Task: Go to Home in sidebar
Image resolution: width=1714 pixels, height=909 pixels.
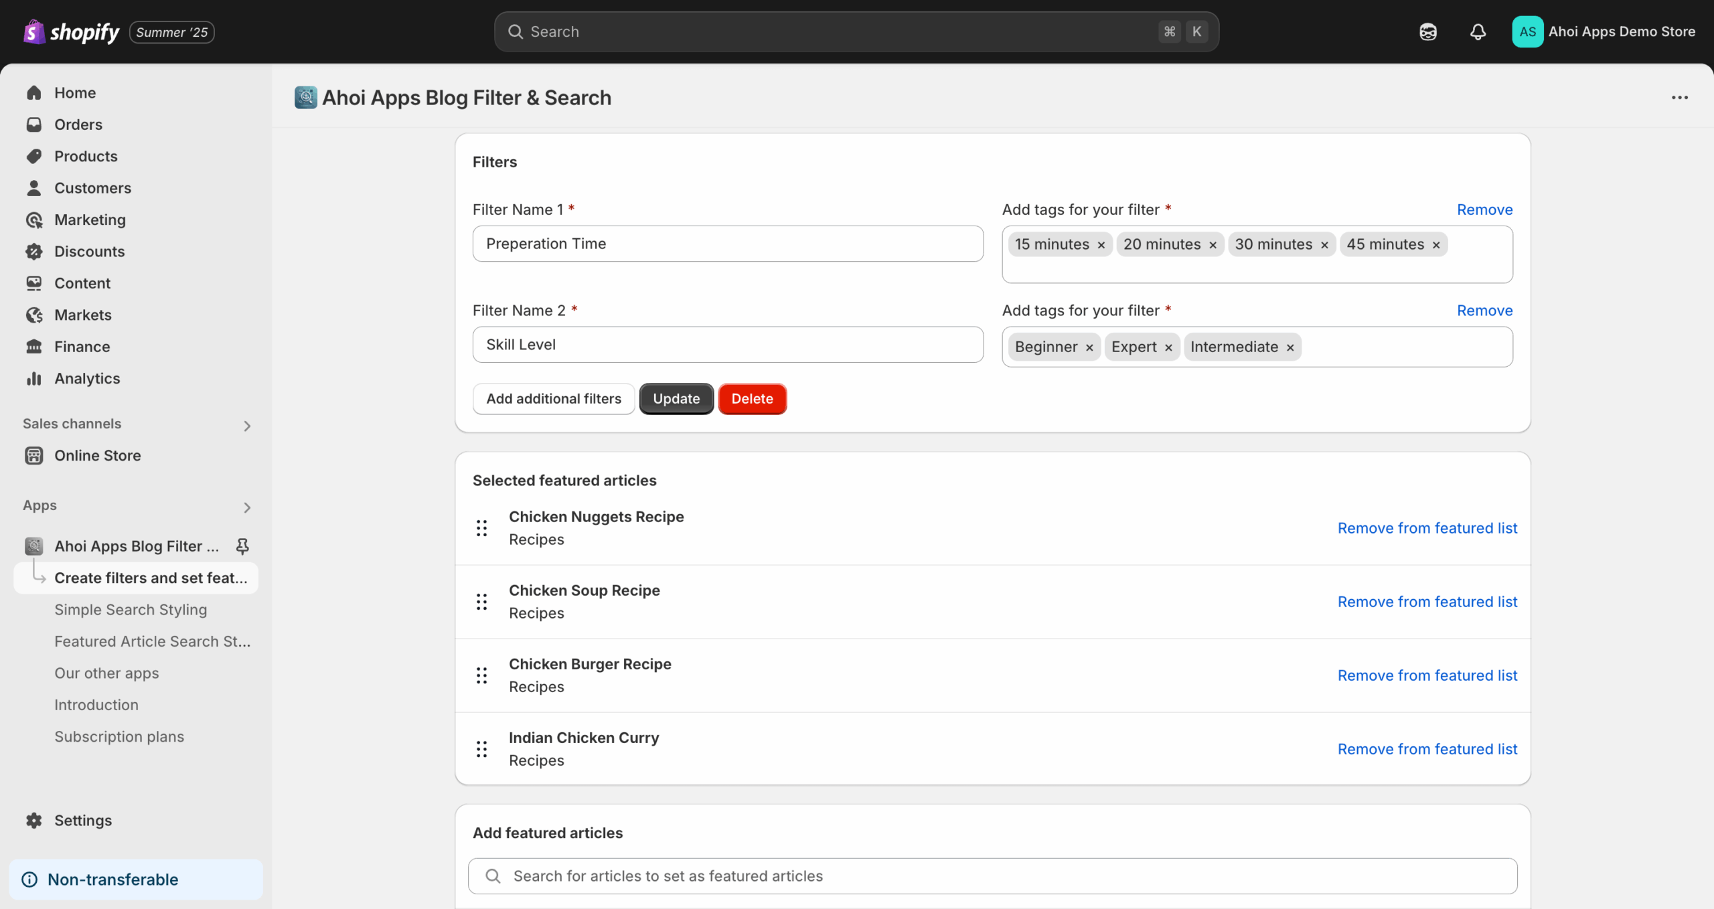Action: coord(136,93)
